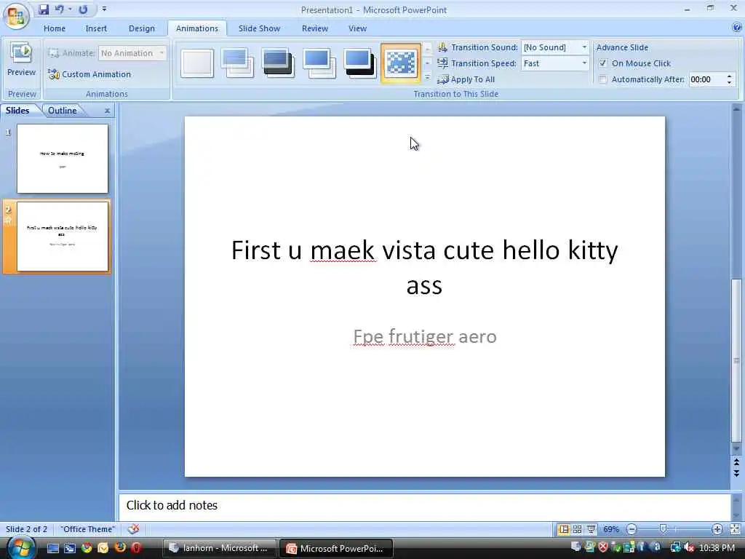Switch to the Outline pane tab
The width and height of the screenshot is (745, 559).
(63, 111)
